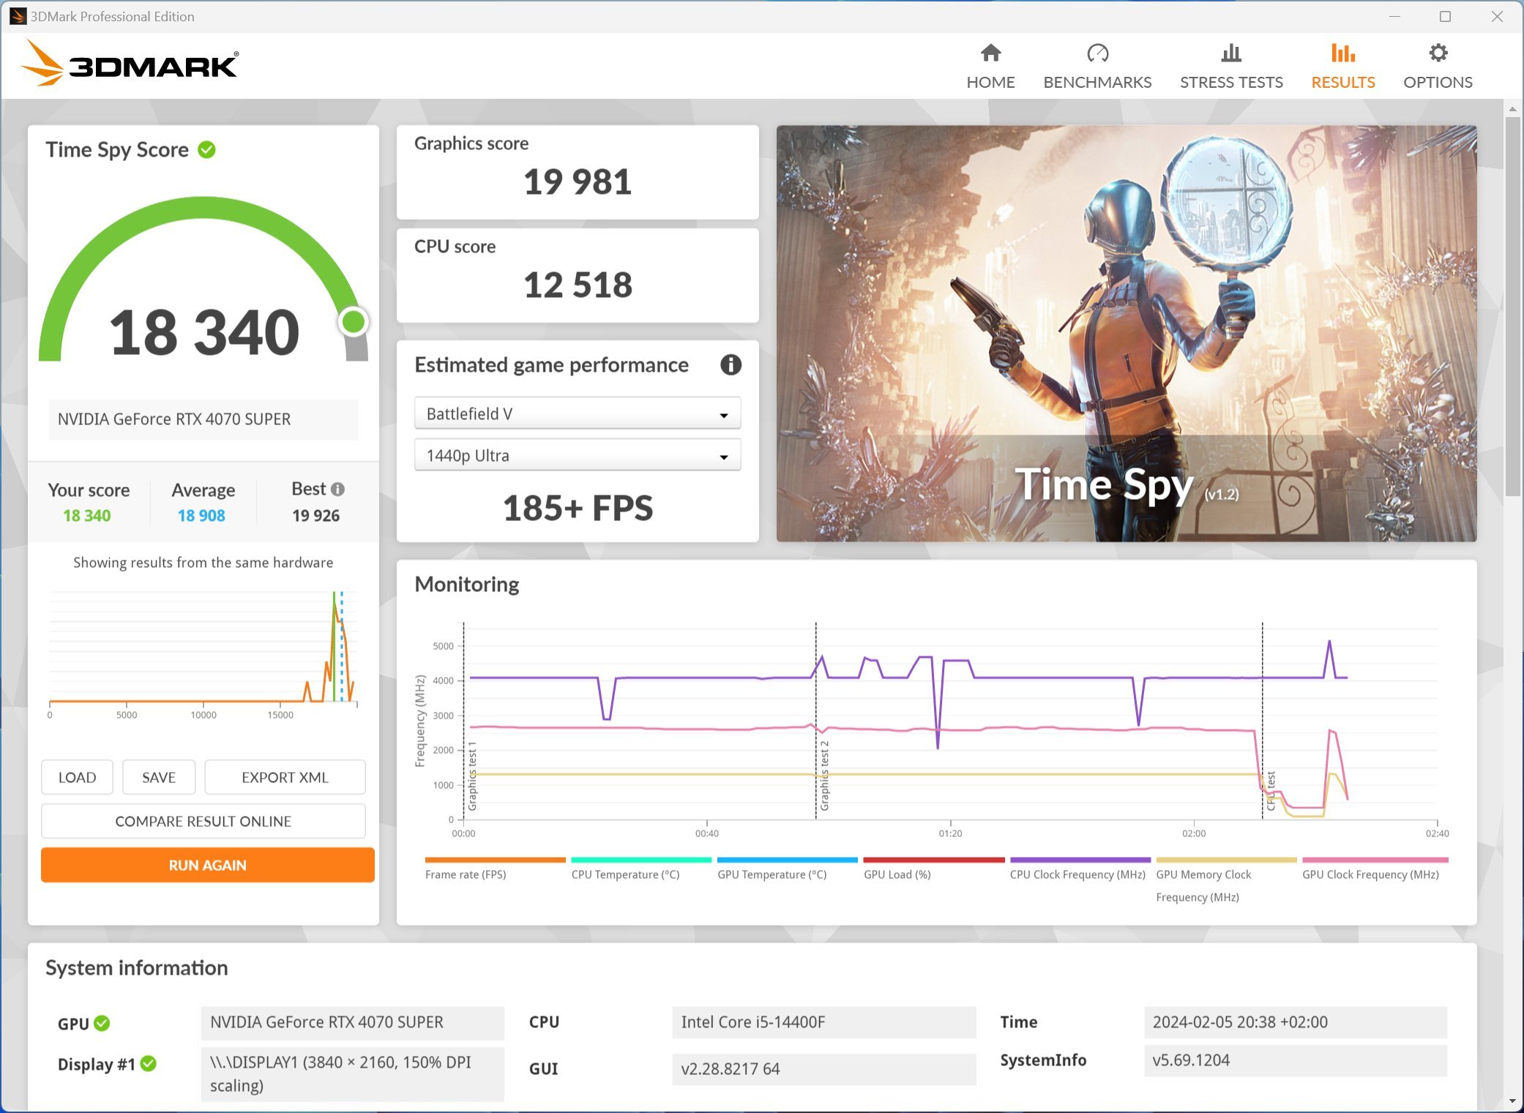
Task: Open the Benchmarks section icon
Action: click(x=1099, y=54)
